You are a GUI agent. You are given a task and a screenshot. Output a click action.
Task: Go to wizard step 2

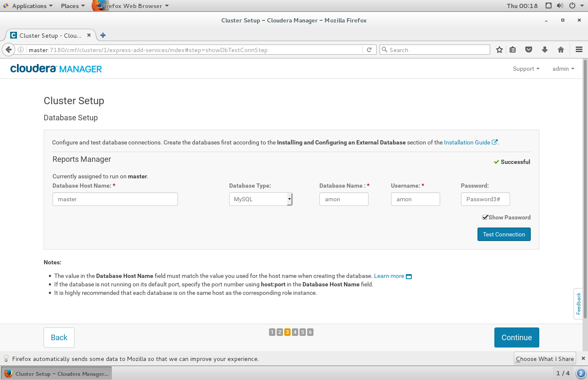280,332
